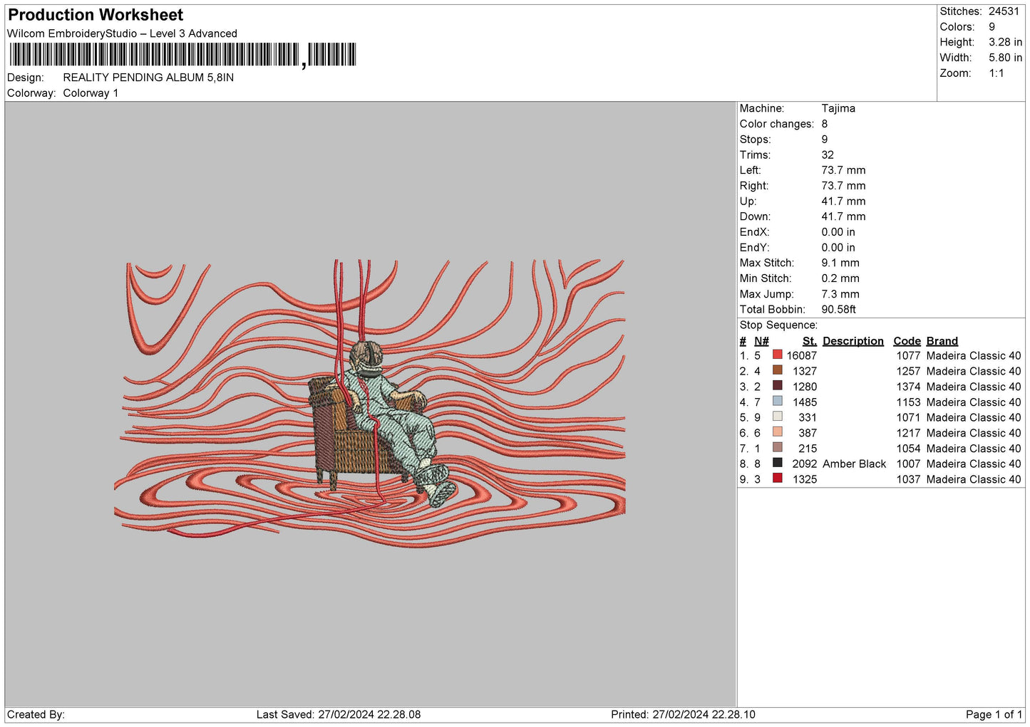1030x727 pixels.
Task: Click the Up value 41.7 mm
Action: click(x=843, y=201)
